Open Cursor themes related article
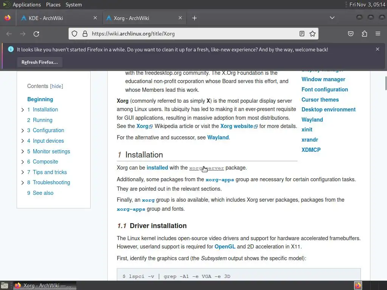The width and height of the screenshot is (387, 290). pyautogui.click(x=320, y=100)
